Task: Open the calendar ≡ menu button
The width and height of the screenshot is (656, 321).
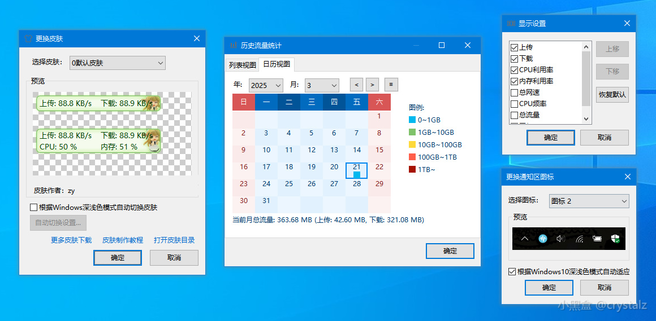Action: pyautogui.click(x=391, y=84)
